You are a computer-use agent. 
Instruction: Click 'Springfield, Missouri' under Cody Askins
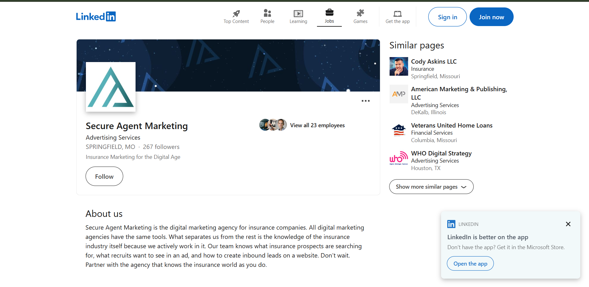(x=435, y=76)
